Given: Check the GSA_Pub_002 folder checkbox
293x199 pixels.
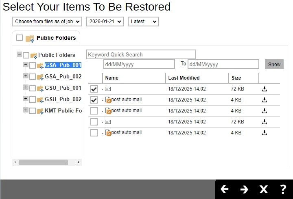Looking at the screenshot, I should (33, 77).
